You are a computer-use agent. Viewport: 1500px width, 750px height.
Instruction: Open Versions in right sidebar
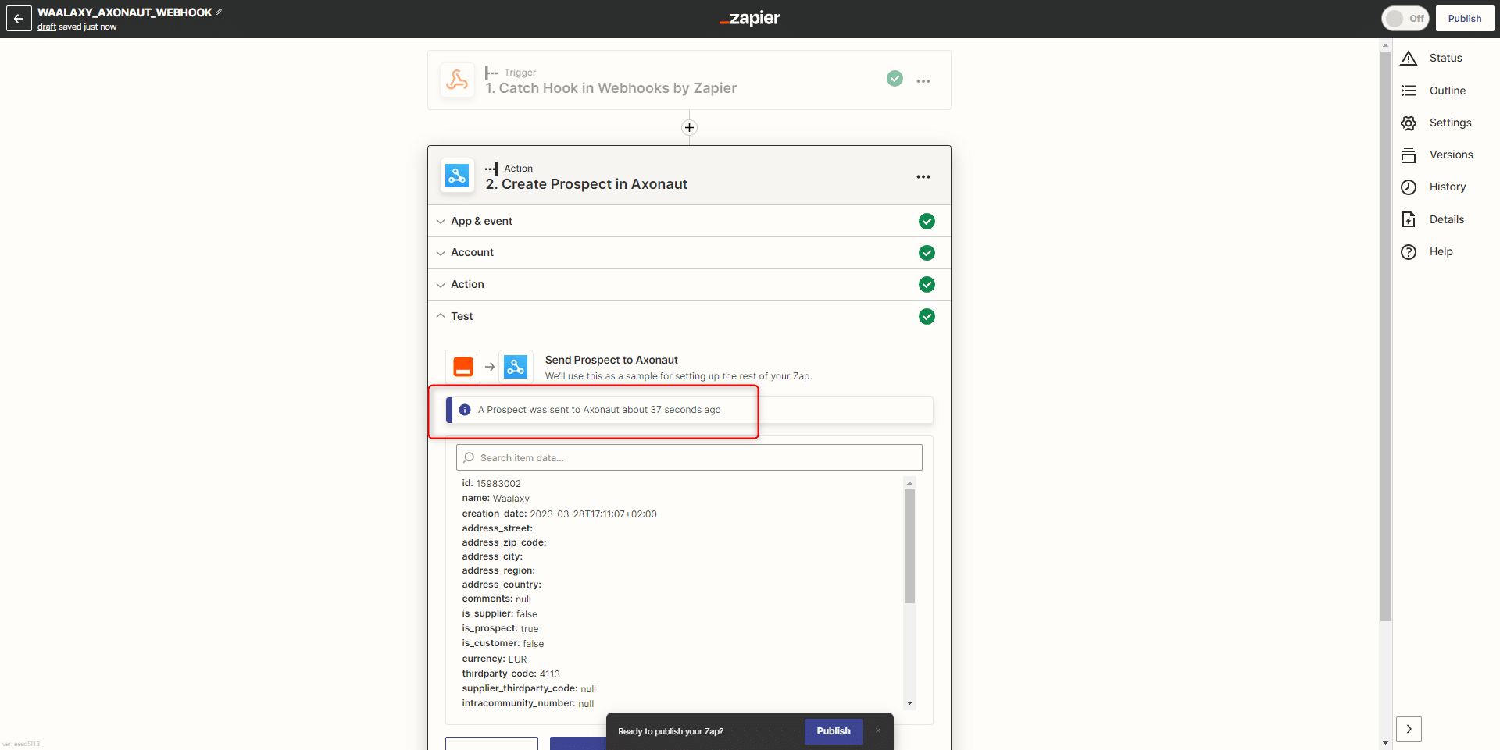point(1437,155)
